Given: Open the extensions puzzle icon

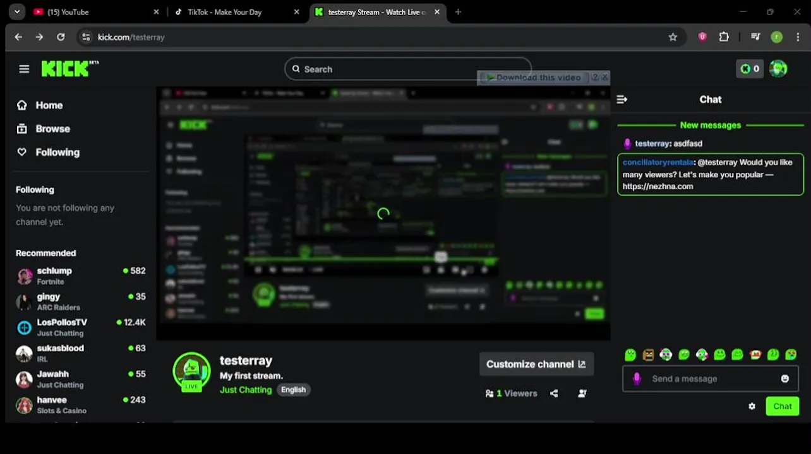Looking at the screenshot, I should tap(724, 37).
